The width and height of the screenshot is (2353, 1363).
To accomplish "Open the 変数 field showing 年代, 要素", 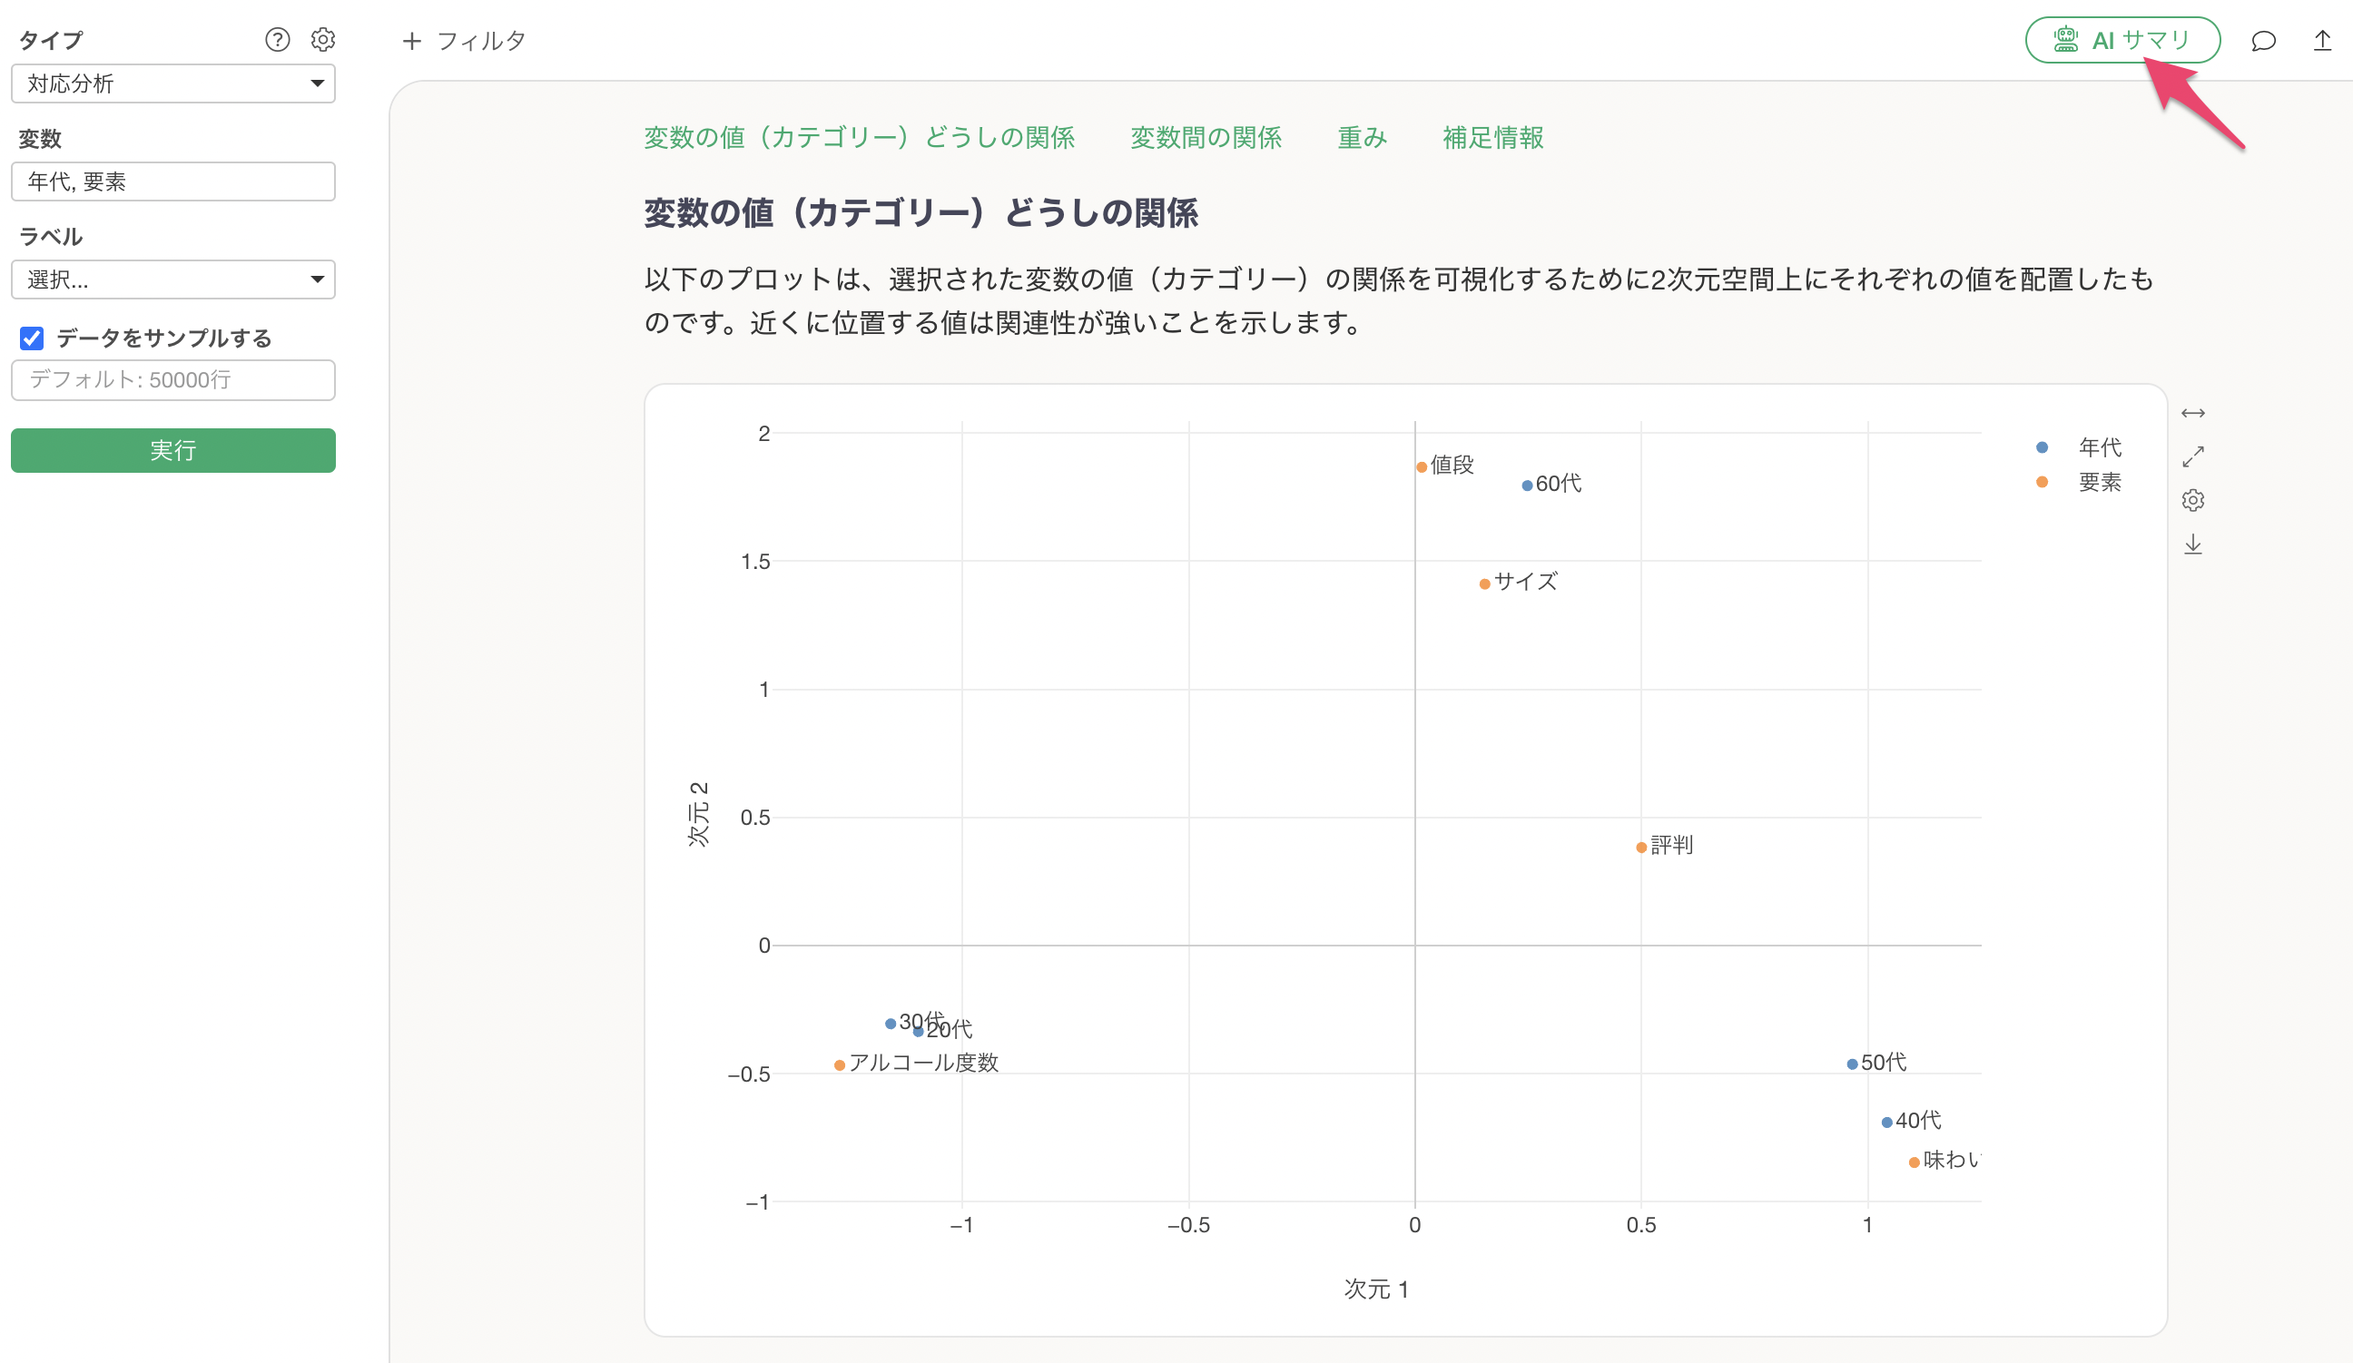I will pos(172,182).
